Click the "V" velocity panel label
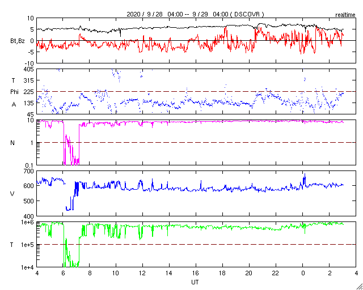Image resolution: width=363 pixels, height=290 pixels. pyautogui.click(x=12, y=194)
